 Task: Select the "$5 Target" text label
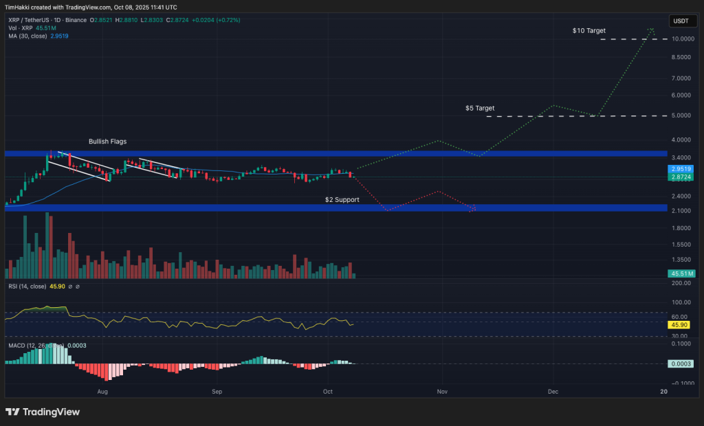479,109
